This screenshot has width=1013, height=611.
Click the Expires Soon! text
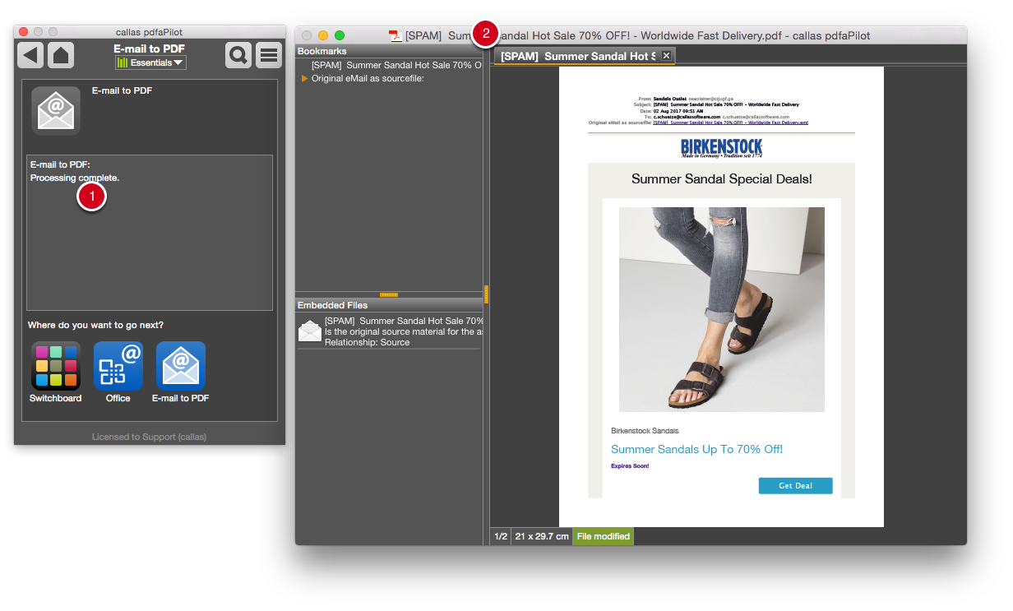[630, 466]
